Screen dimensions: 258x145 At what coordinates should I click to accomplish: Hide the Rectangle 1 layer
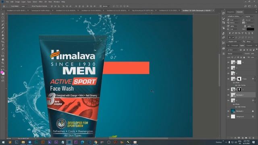click(228, 111)
